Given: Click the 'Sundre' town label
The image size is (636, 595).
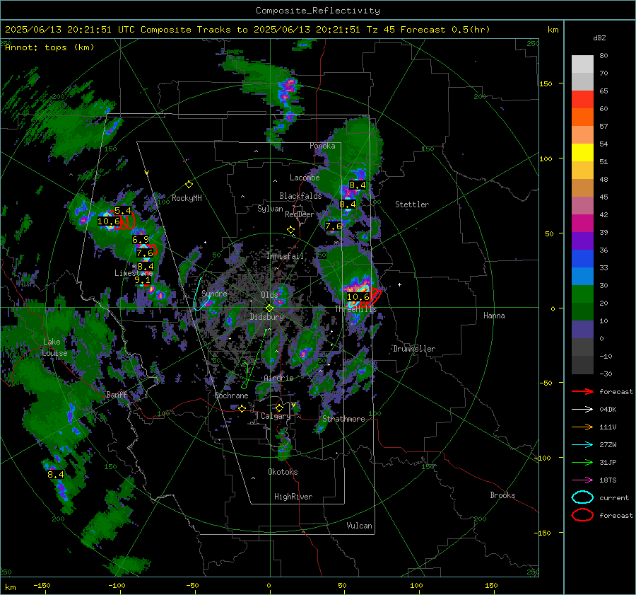Looking at the screenshot, I should [x=215, y=294].
